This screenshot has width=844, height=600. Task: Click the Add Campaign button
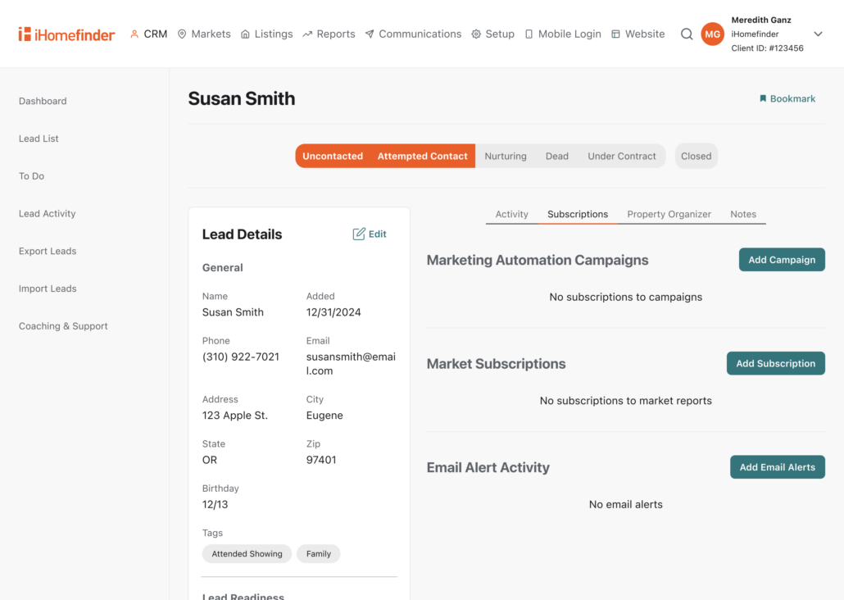(x=781, y=260)
